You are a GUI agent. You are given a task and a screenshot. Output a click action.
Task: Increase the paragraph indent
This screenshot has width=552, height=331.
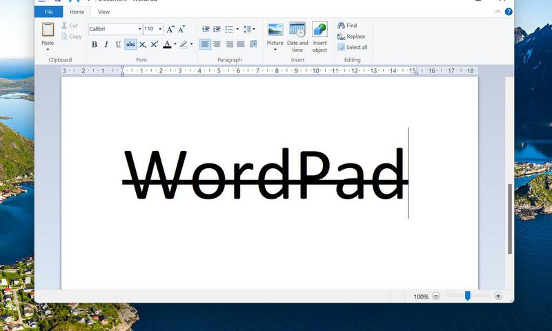(x=217, y=29)
